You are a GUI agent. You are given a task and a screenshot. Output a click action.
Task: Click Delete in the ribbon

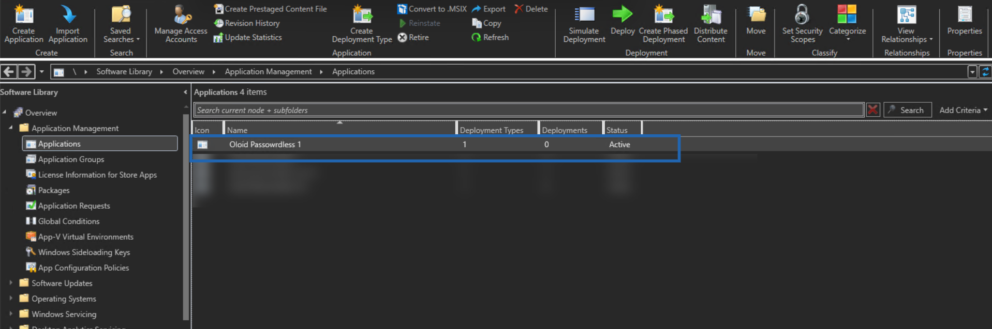point(531,9)
